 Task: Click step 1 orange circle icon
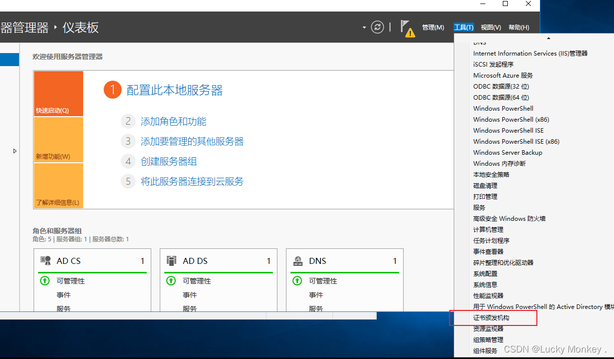113,90
